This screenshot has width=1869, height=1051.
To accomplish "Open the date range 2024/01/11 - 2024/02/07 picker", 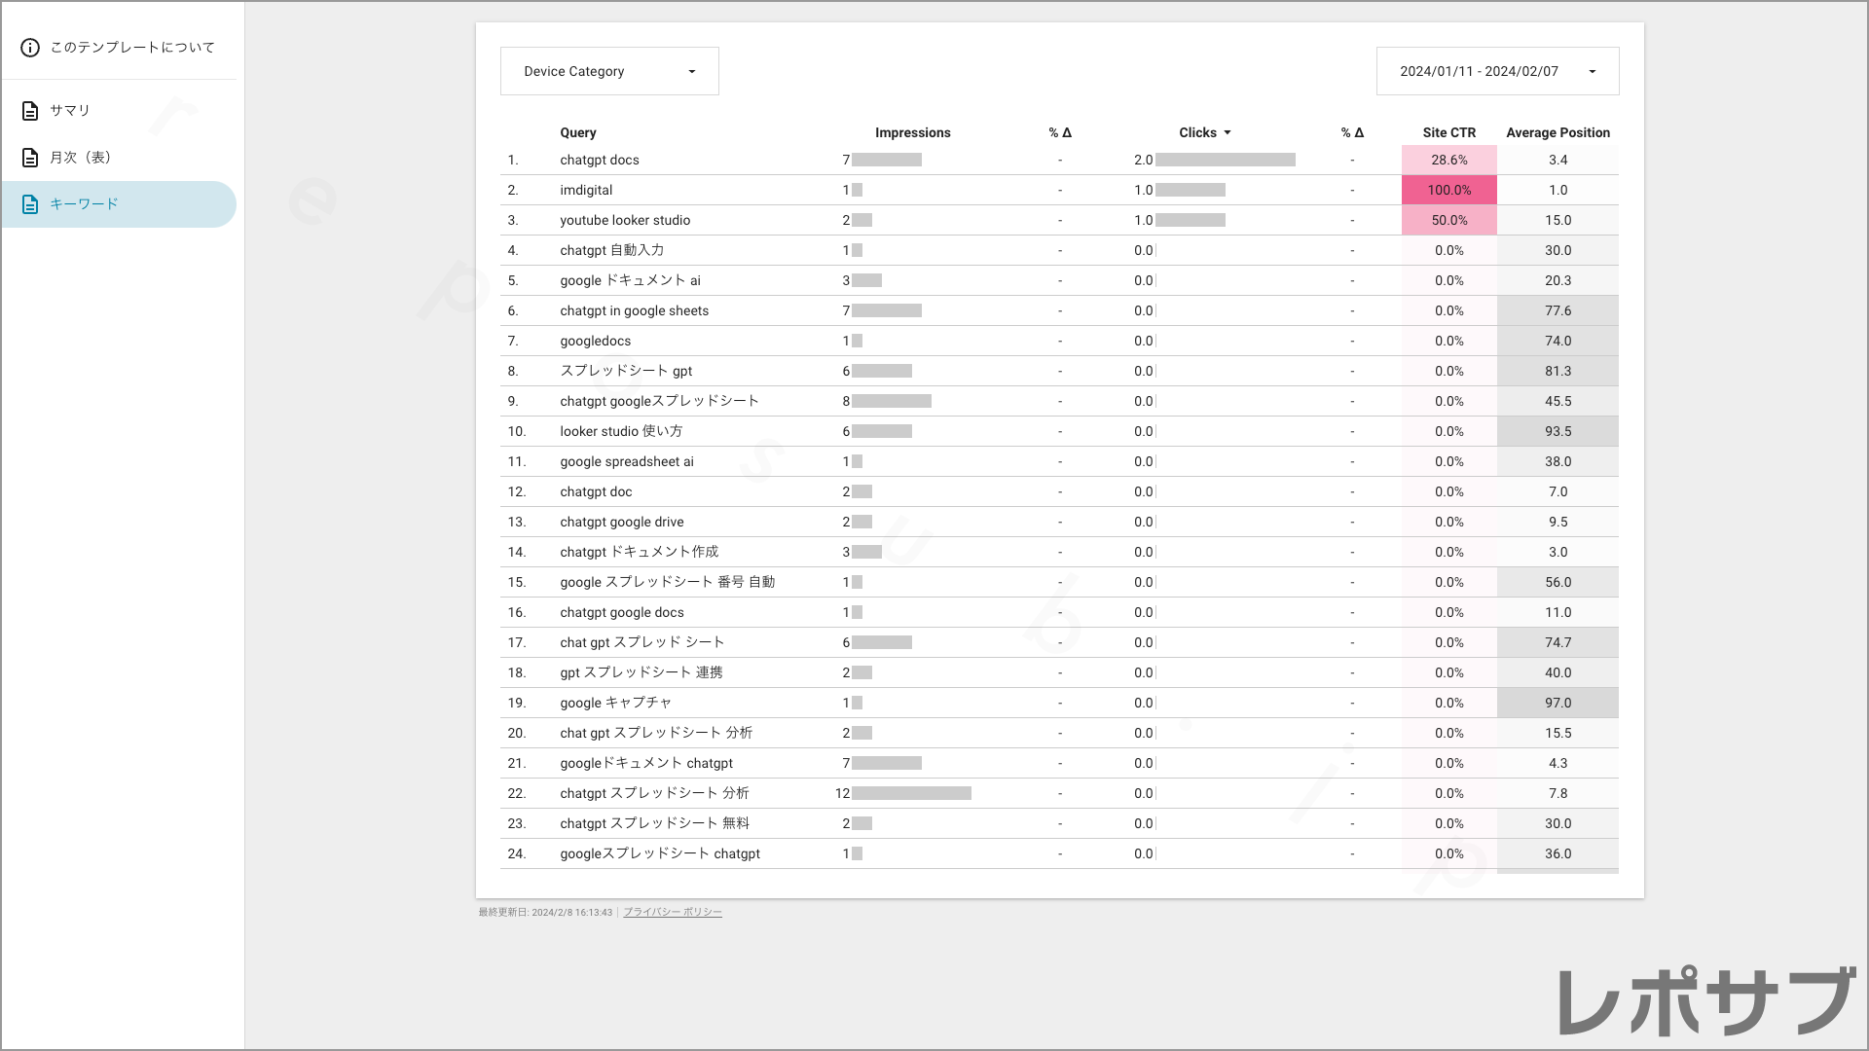I will (x=1479, y=71).
